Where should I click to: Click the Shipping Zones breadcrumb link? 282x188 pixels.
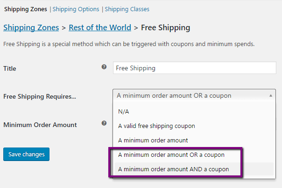point(31,27)
